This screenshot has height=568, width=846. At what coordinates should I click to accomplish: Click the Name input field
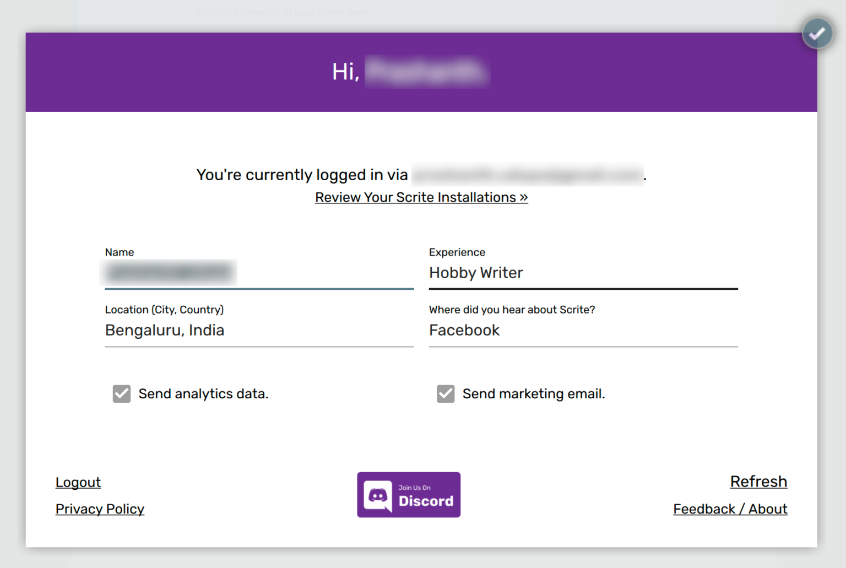click(x=259, y=273)
